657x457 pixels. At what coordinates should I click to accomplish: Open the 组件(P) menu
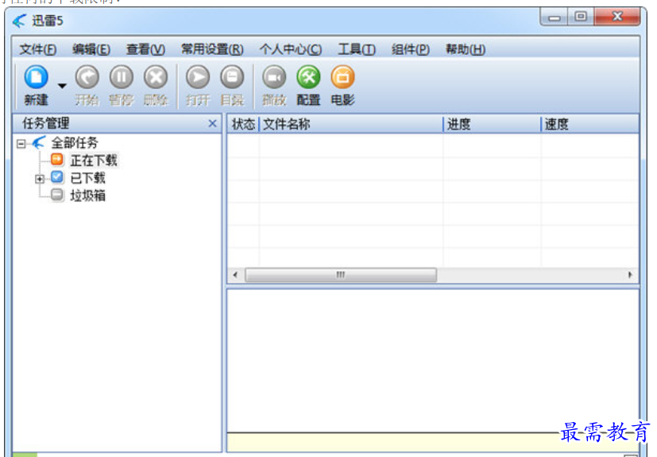click(x=410, y=49)
